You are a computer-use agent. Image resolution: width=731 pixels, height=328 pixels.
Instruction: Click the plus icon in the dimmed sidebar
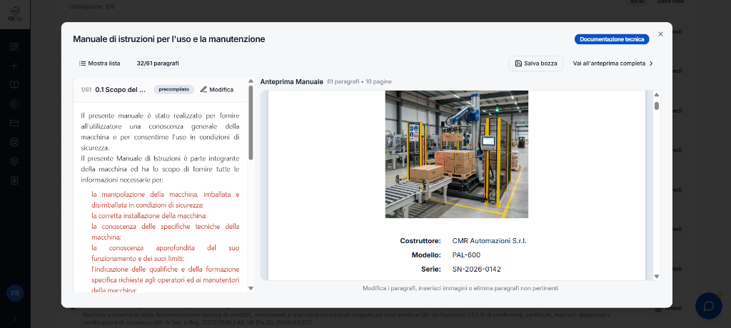coord(14,66)
